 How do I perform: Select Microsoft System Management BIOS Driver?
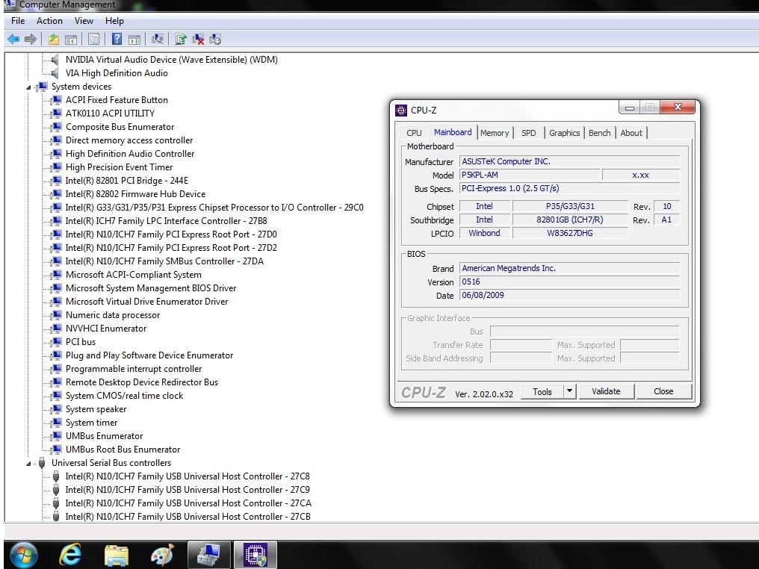tap(151, 288)
